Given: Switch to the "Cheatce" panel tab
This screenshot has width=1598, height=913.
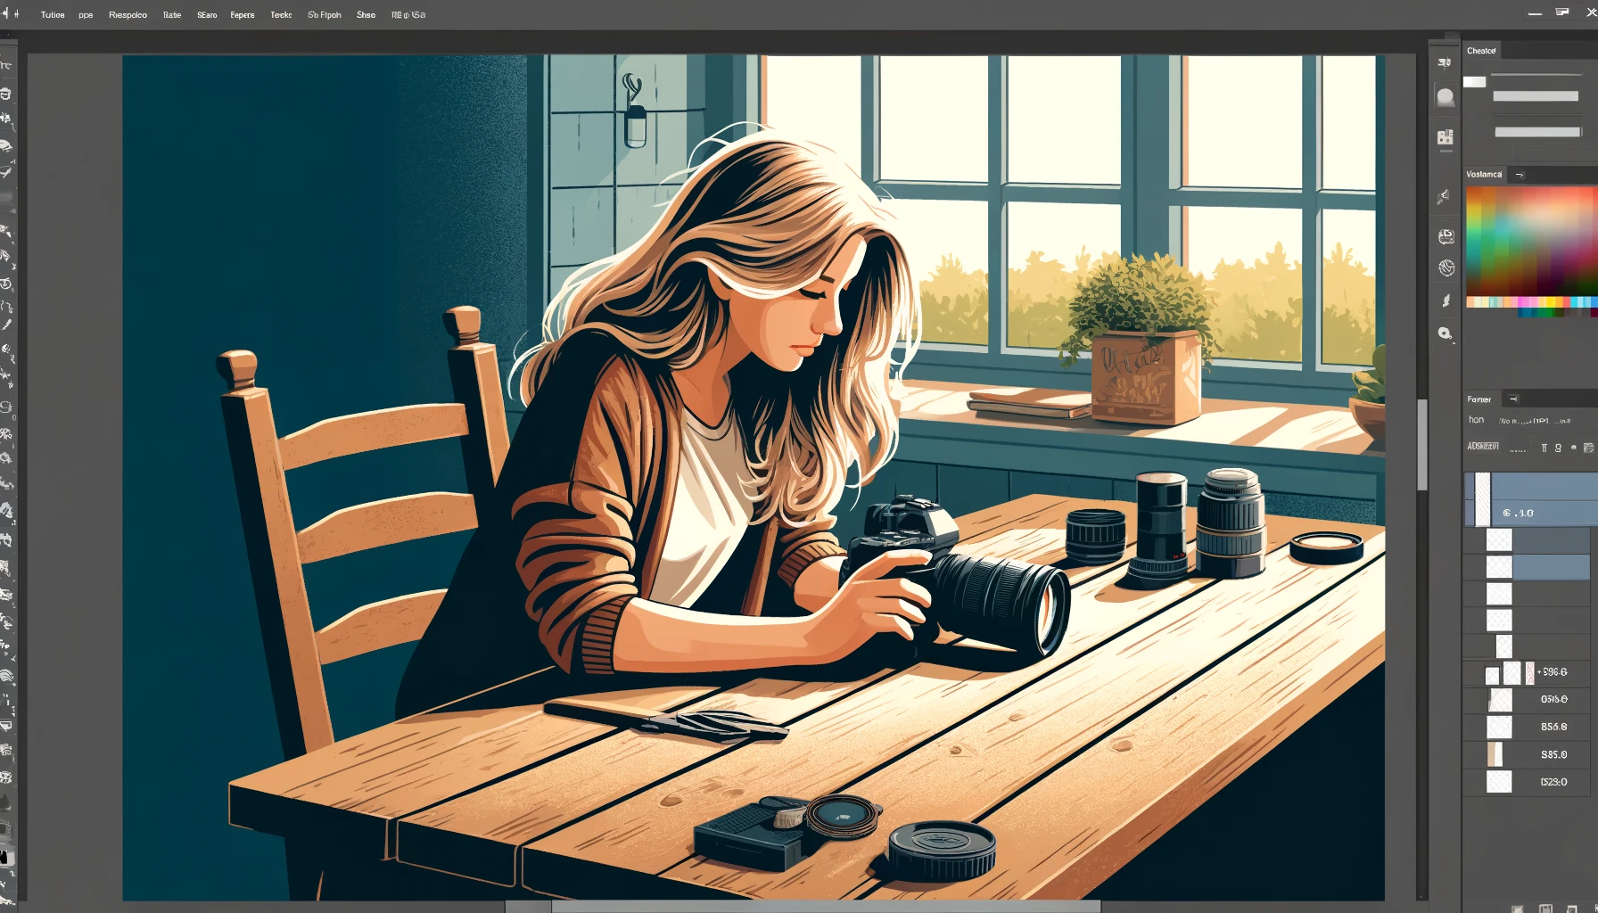Looking at the screenshot, I should [1481, 51].
